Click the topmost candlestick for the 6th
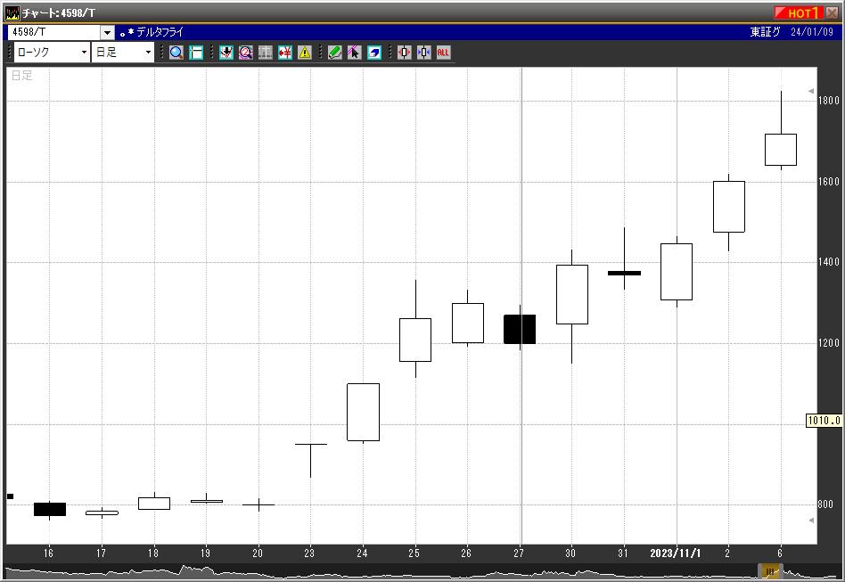This screenshot has height=582, width=845. (x=781, y=150)
